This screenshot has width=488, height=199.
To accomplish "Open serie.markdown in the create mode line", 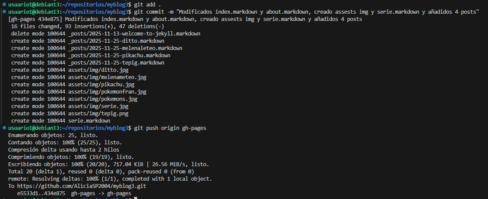I will pos(89,120).
